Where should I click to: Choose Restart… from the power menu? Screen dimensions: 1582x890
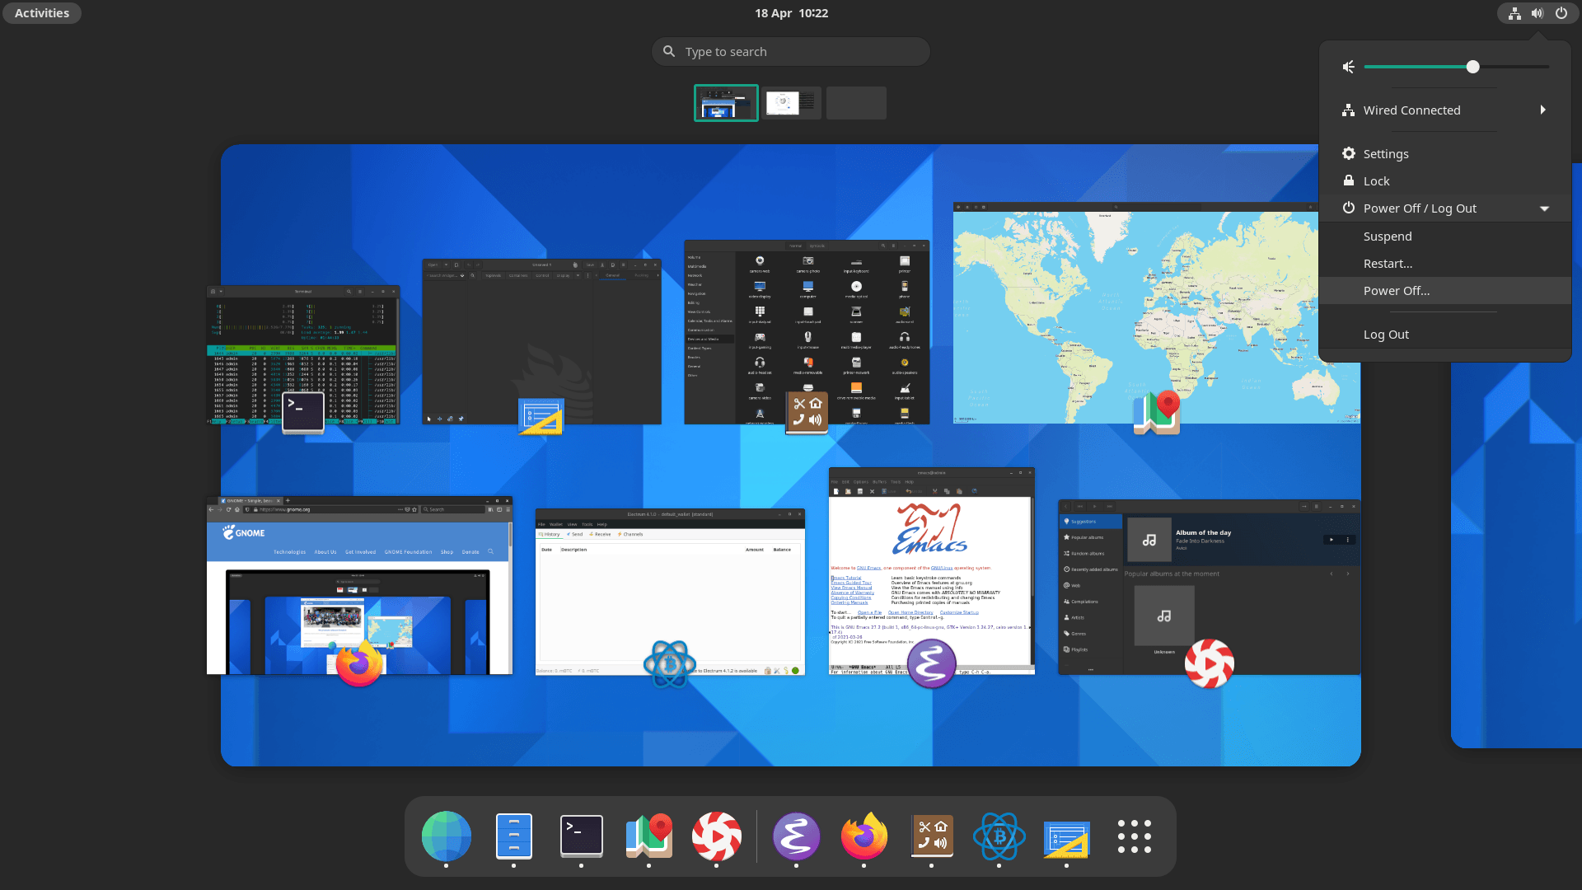tap(1388, 264)
